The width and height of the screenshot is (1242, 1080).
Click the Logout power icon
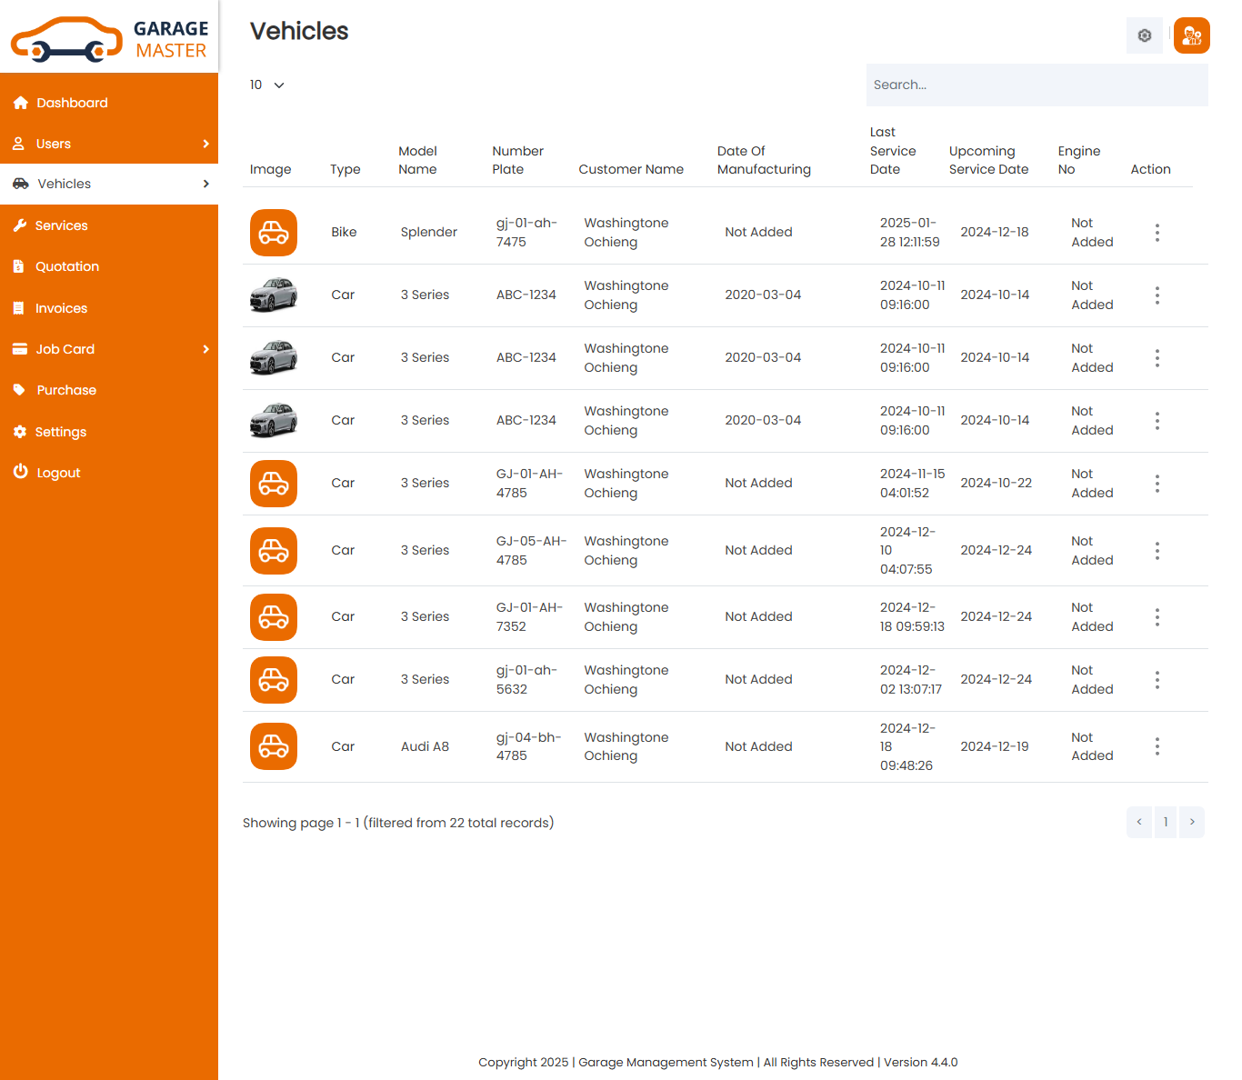coord(20,472)
